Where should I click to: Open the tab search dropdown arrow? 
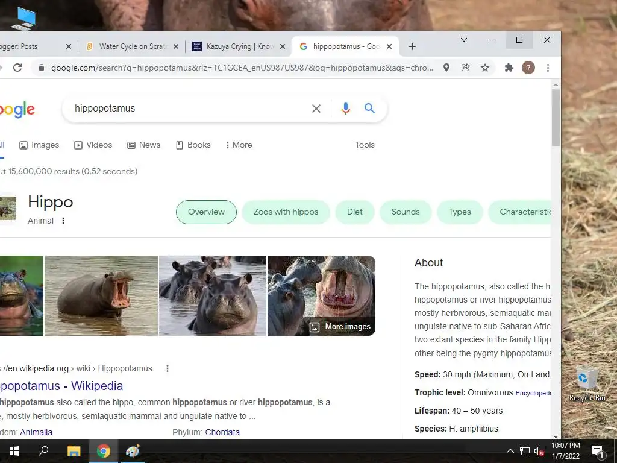coord(464,40)
